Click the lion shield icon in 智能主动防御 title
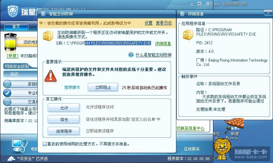Viewport: 273px width, 163px height. (x=43, y=14)
